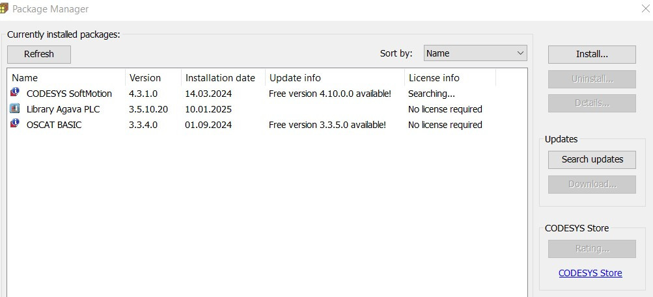Click the Install... button
The width and height of the screenshot is (653, 297).
click(x=592, y=54)
